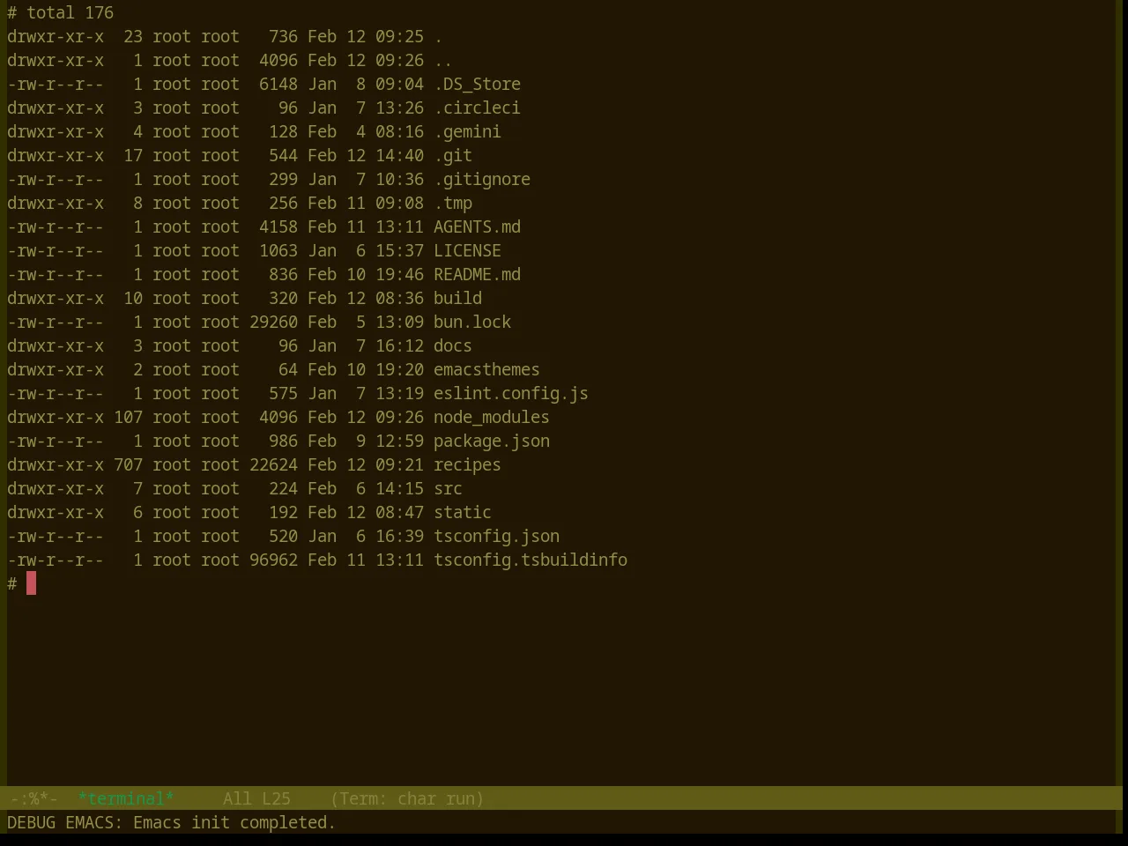This screenshot has width=1128, height=846.
Task: Click the 29260 size of bun.lock
Action: (273, 322)
